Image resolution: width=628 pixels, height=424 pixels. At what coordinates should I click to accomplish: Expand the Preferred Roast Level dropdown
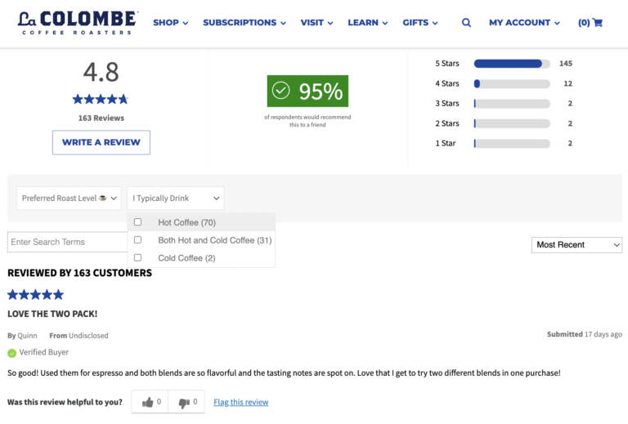[69, 199]
